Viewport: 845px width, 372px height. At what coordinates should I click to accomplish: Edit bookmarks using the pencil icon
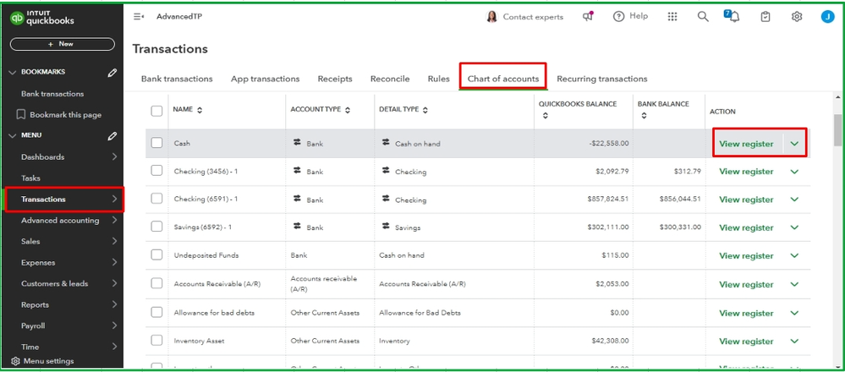click(112, 73)
